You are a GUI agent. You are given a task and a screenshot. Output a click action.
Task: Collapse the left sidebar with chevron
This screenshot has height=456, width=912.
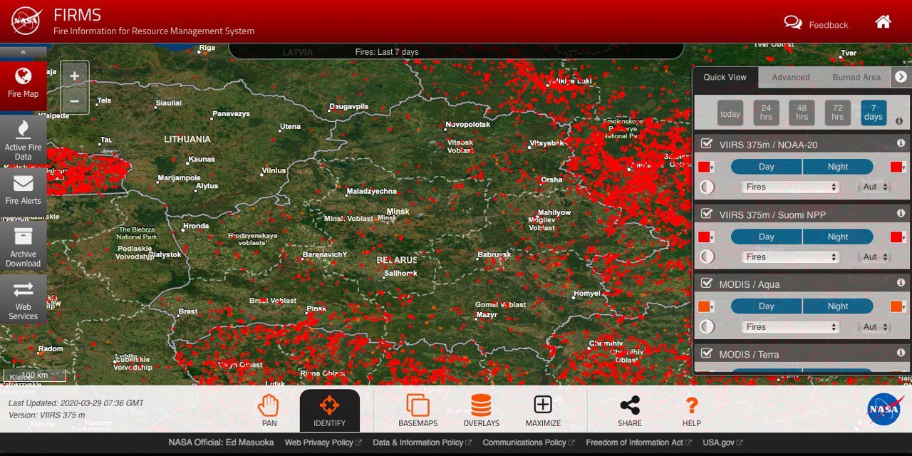[24, 52]
